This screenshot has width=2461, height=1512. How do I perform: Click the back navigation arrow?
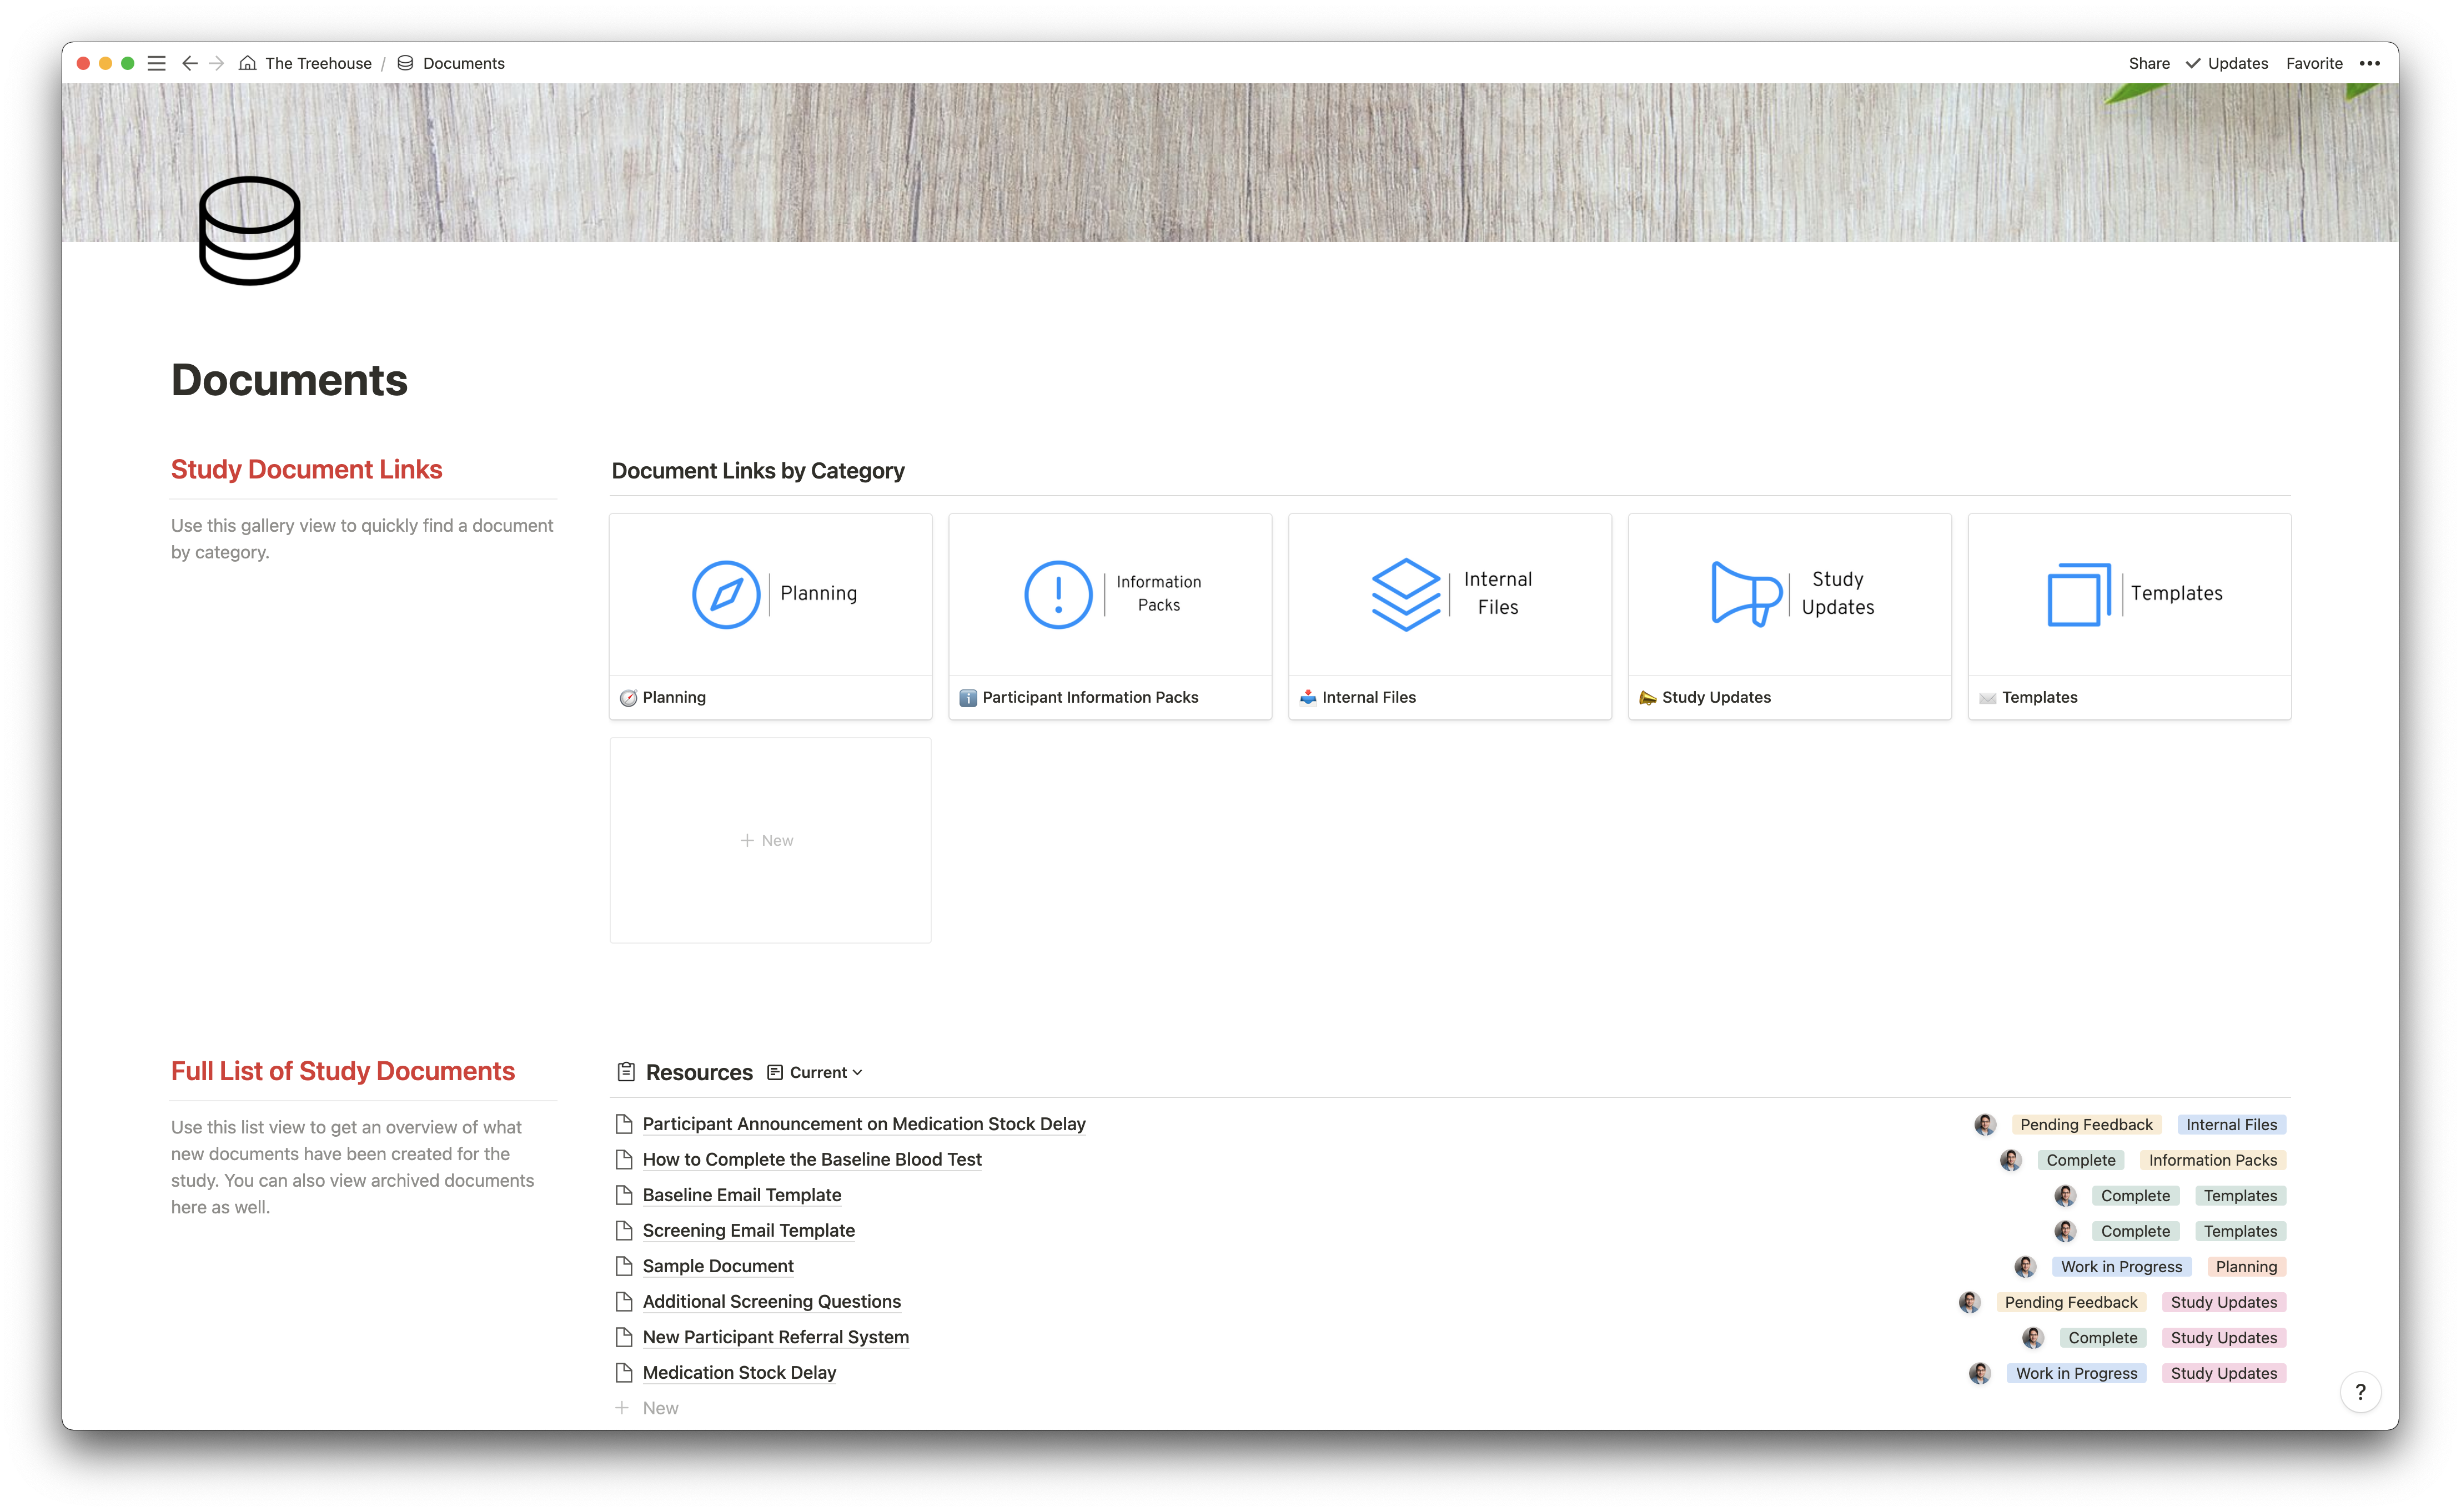pyautogui.click(x=189, y=63)
